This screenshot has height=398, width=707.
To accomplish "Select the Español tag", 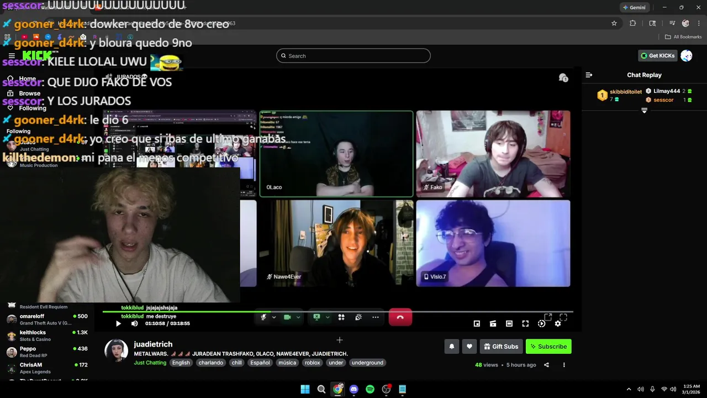I will click(x=260, y=363).
